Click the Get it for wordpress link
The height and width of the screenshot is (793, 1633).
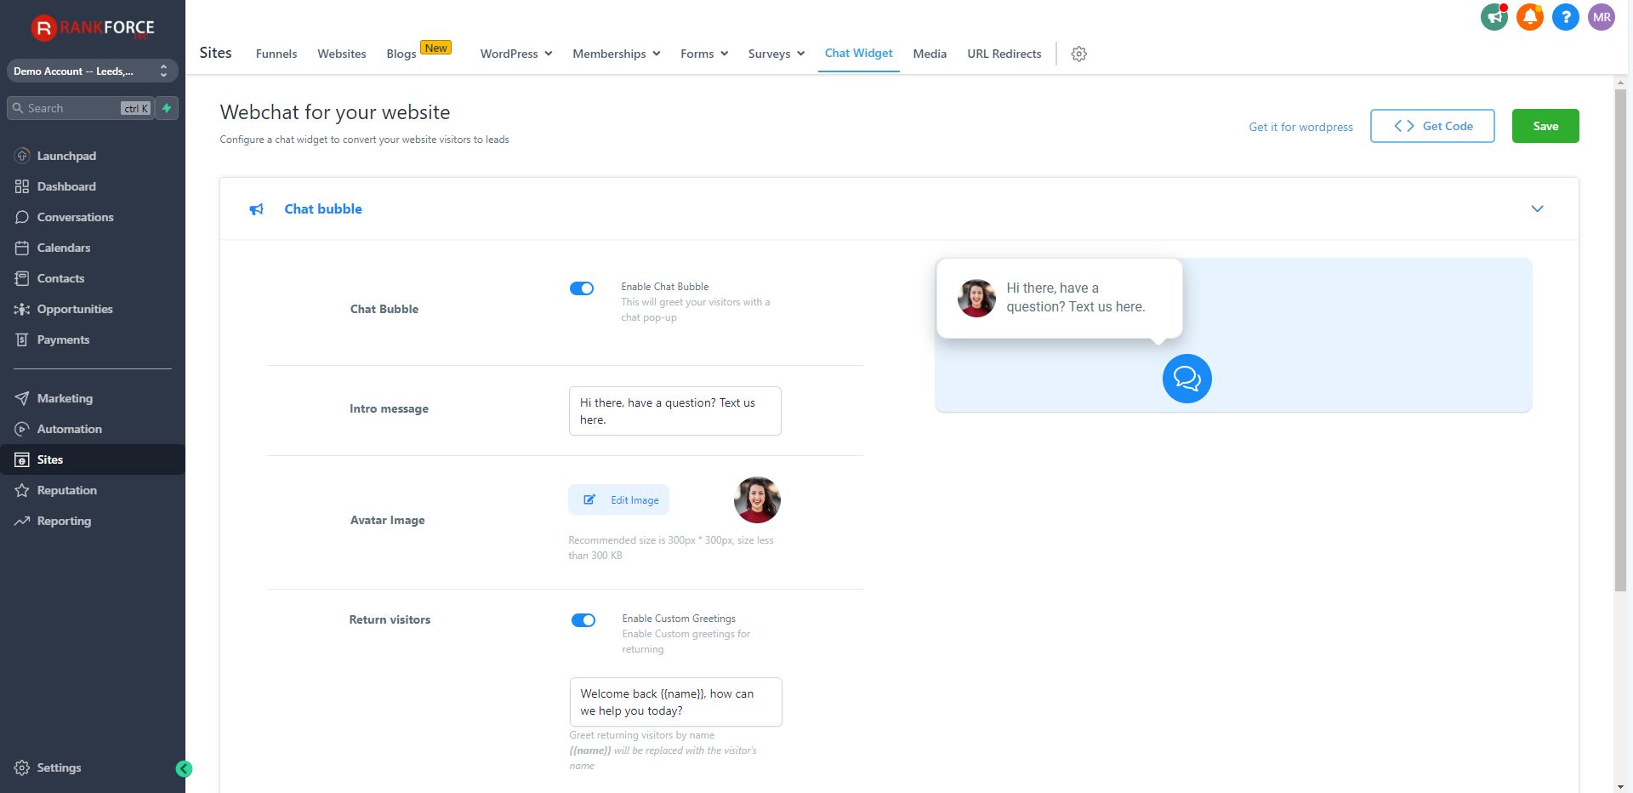click(1300, 127)
